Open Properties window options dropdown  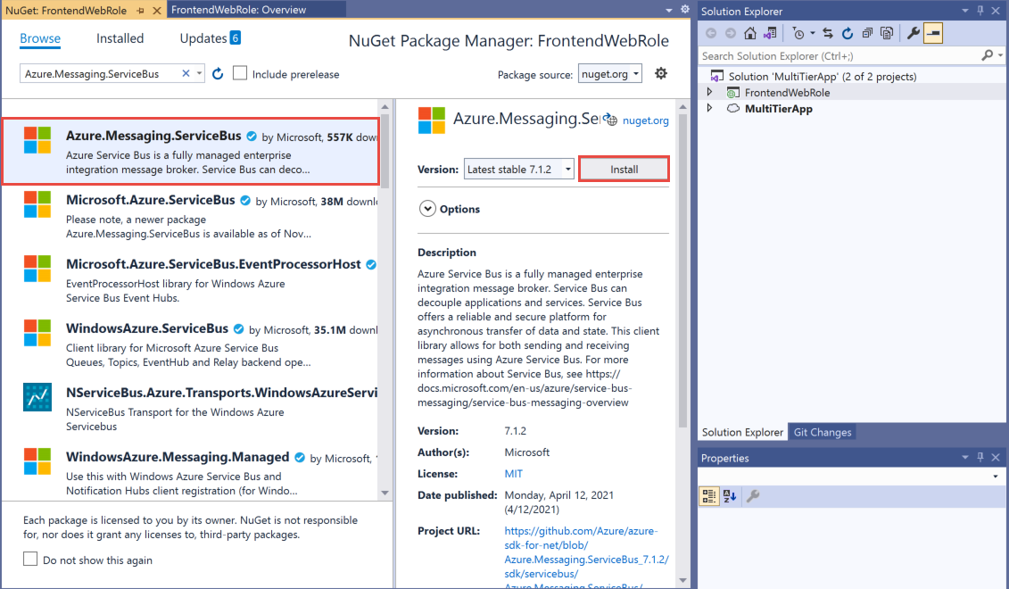(x=964, y=457)
